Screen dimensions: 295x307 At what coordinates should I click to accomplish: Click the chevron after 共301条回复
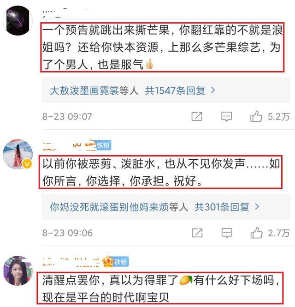257,207
